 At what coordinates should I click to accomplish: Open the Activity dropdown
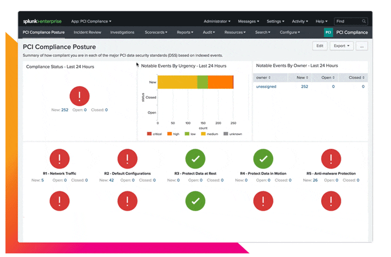click(x=300, y=22)
